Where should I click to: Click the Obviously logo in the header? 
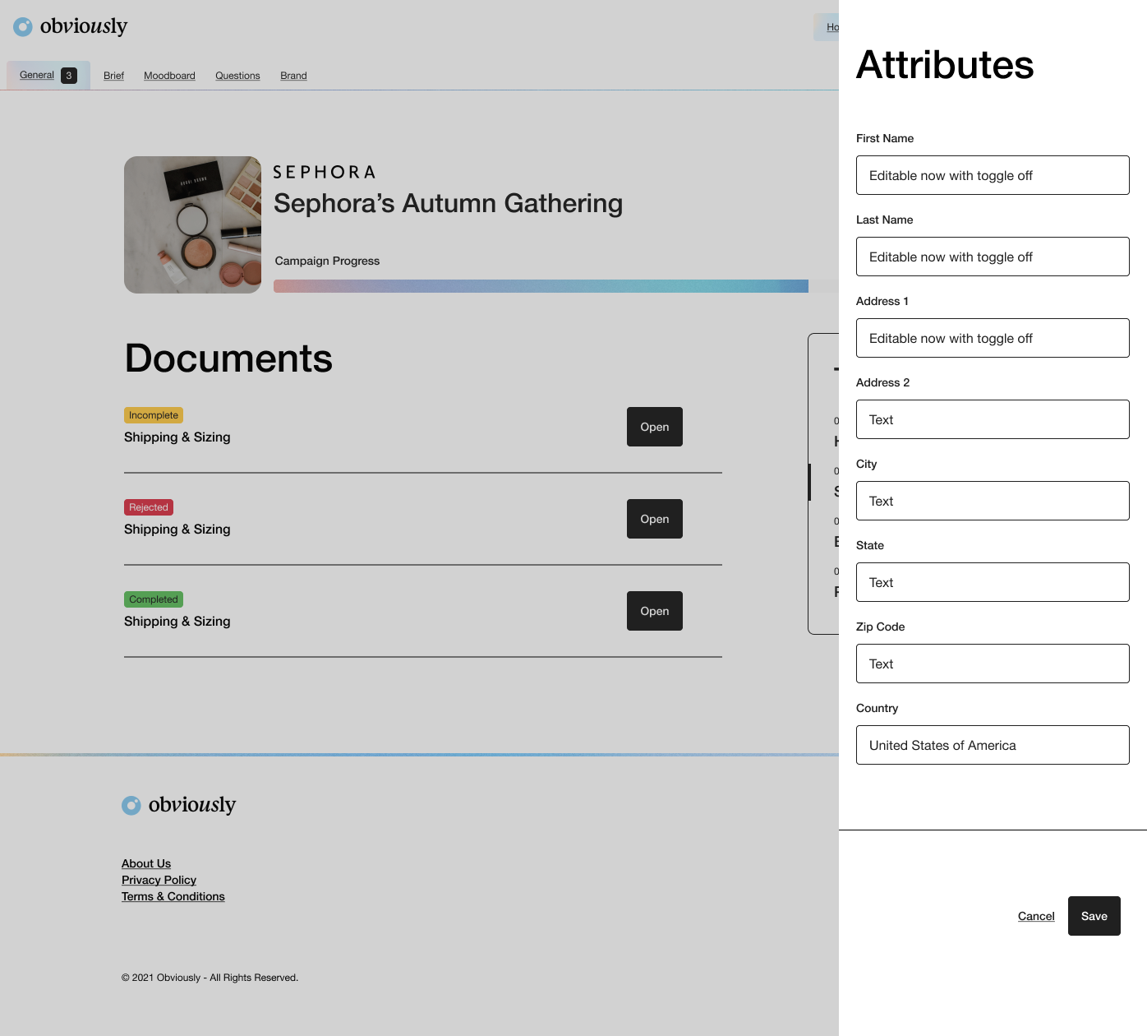[x=71, y=26]
